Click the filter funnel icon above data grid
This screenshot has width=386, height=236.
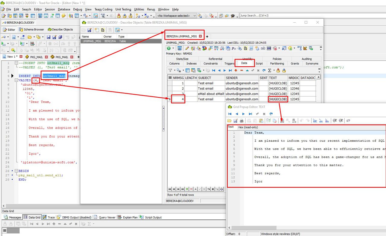(x=170, y=70)
